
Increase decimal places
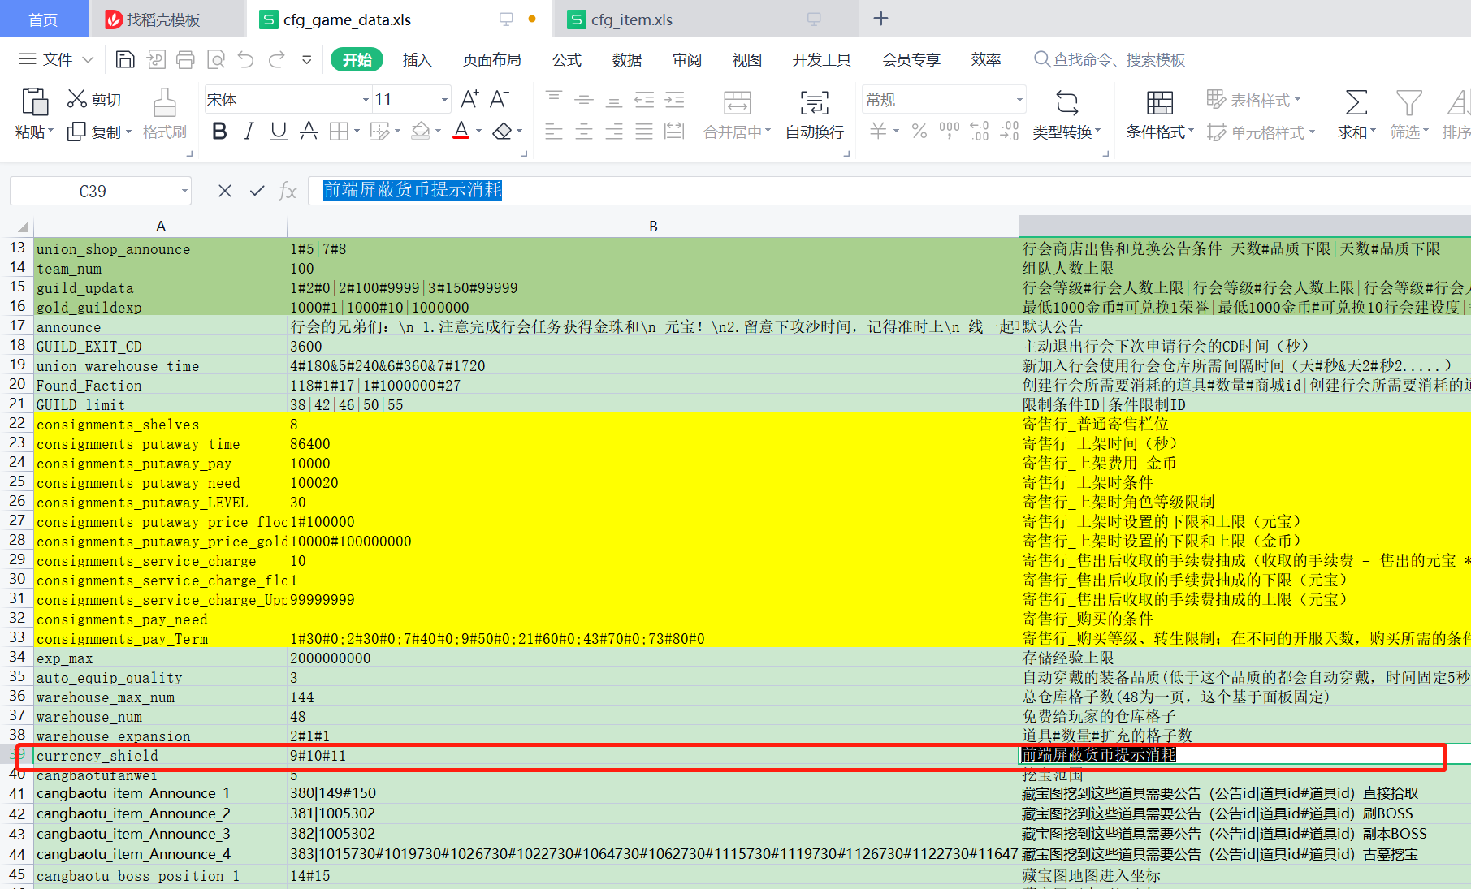[980, 131]
